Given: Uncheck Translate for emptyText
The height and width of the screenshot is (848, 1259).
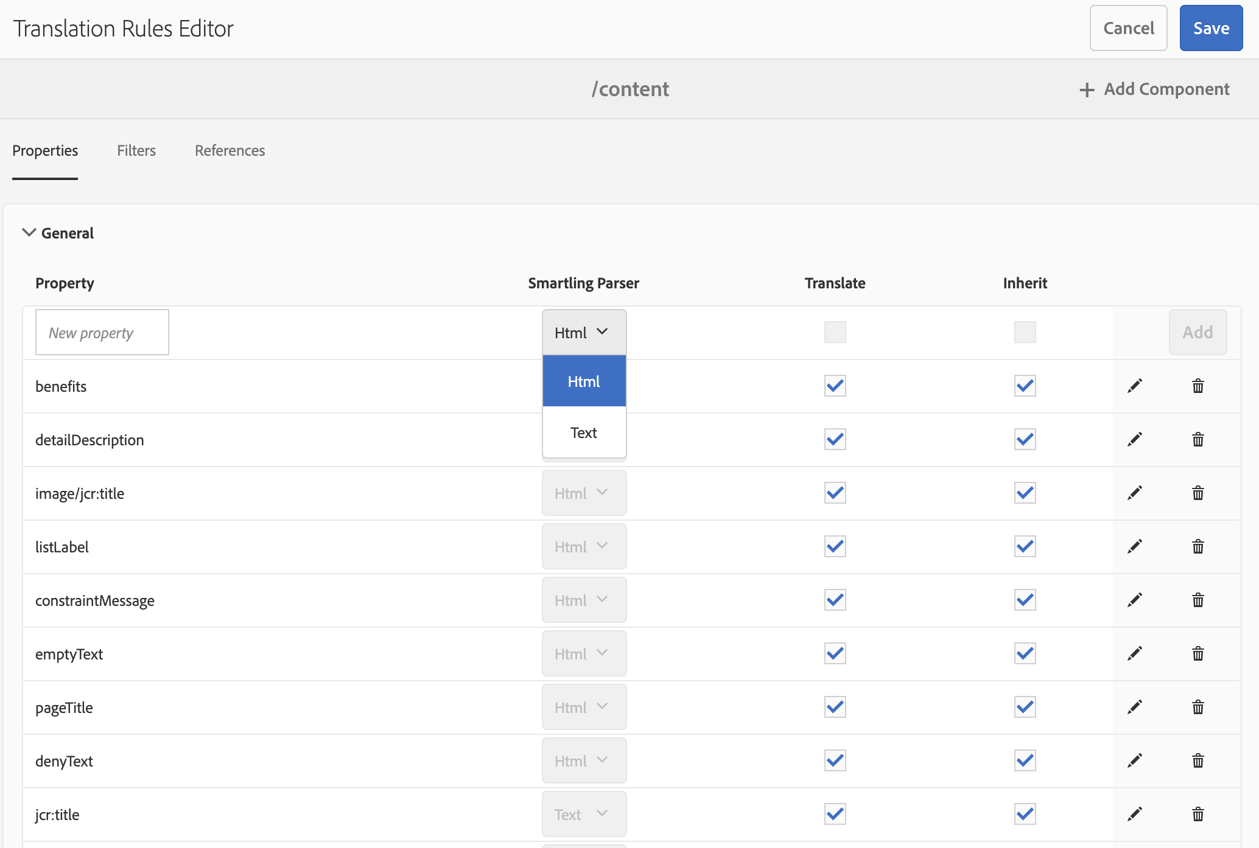Looking at the screenshot, I should pos(835,653).
